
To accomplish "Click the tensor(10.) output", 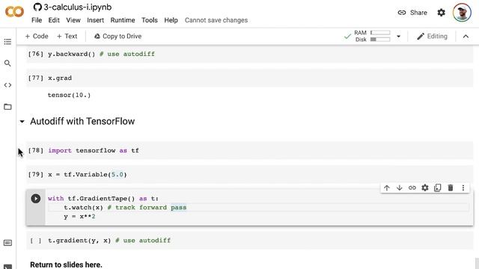I will [x=69, y=95].
